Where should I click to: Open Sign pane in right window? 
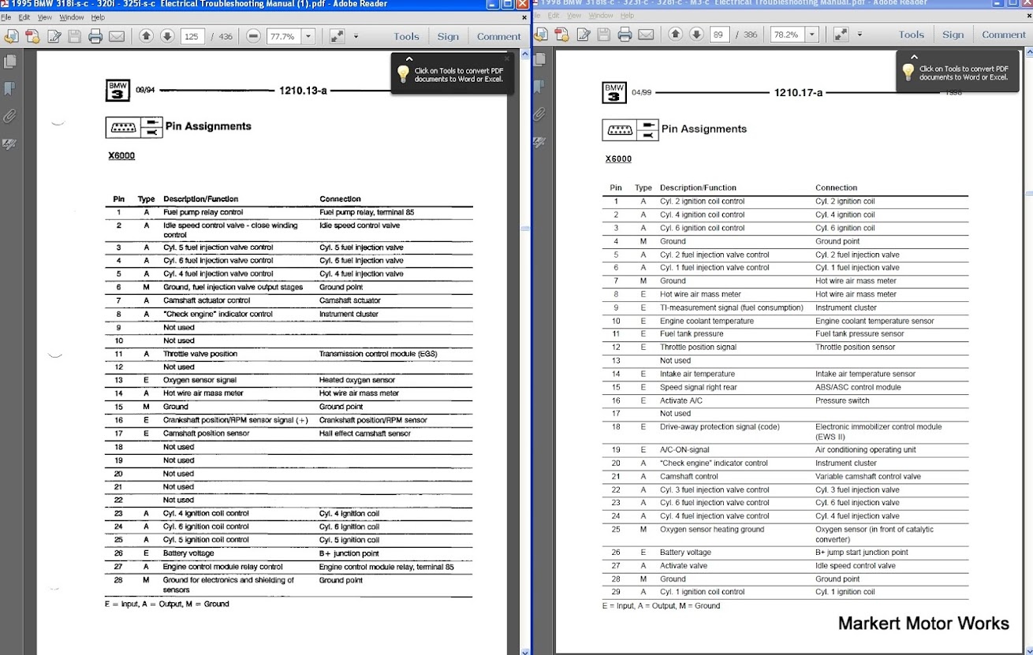pos(953,35)
